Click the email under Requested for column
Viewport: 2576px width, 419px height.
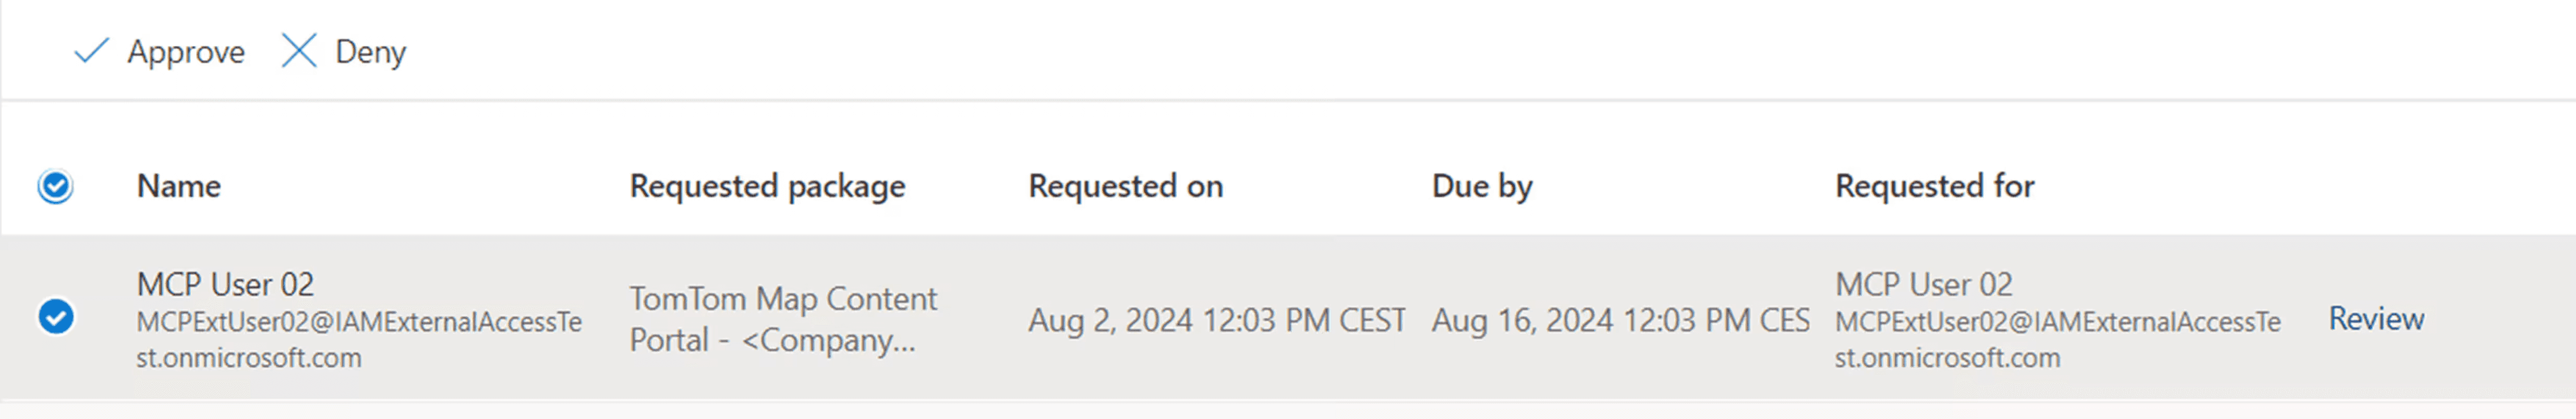point(2056,339)
